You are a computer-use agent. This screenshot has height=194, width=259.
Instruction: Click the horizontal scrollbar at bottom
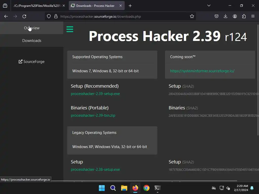pos(144,181)
